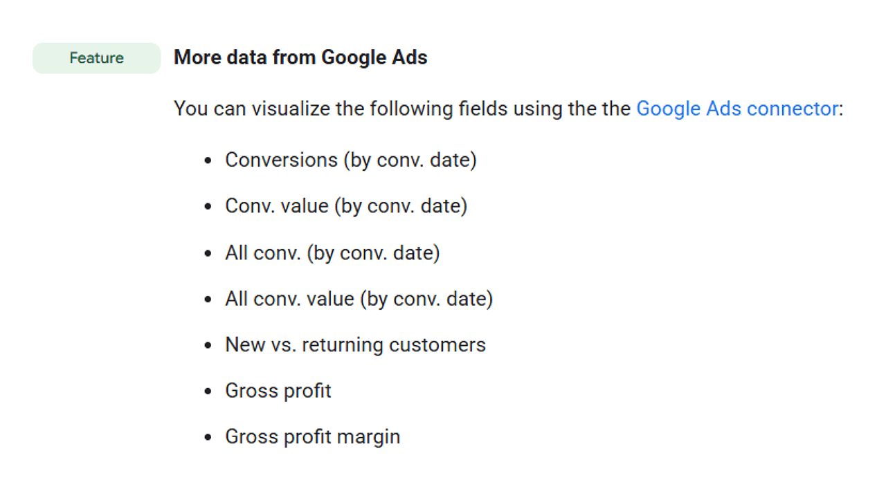Click the bullet before "New vs. returning customers"
The width and height of the screenshot is (886, 498).
[x=208, y=345]
